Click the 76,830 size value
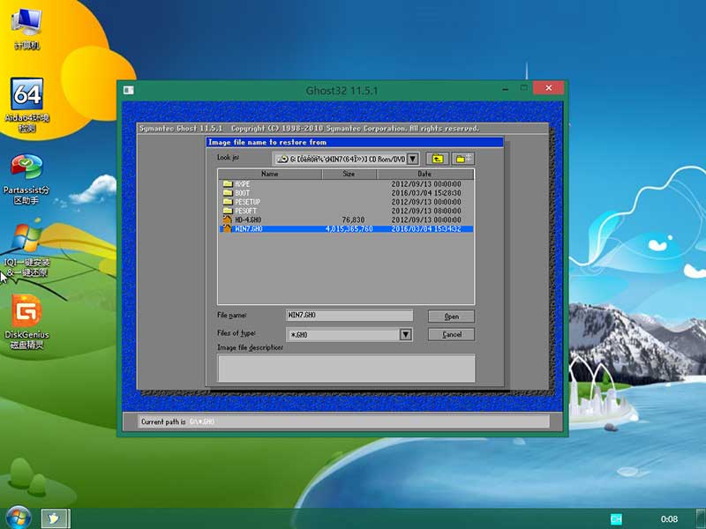The image size is (706, 529). click(x=352, y=220)
